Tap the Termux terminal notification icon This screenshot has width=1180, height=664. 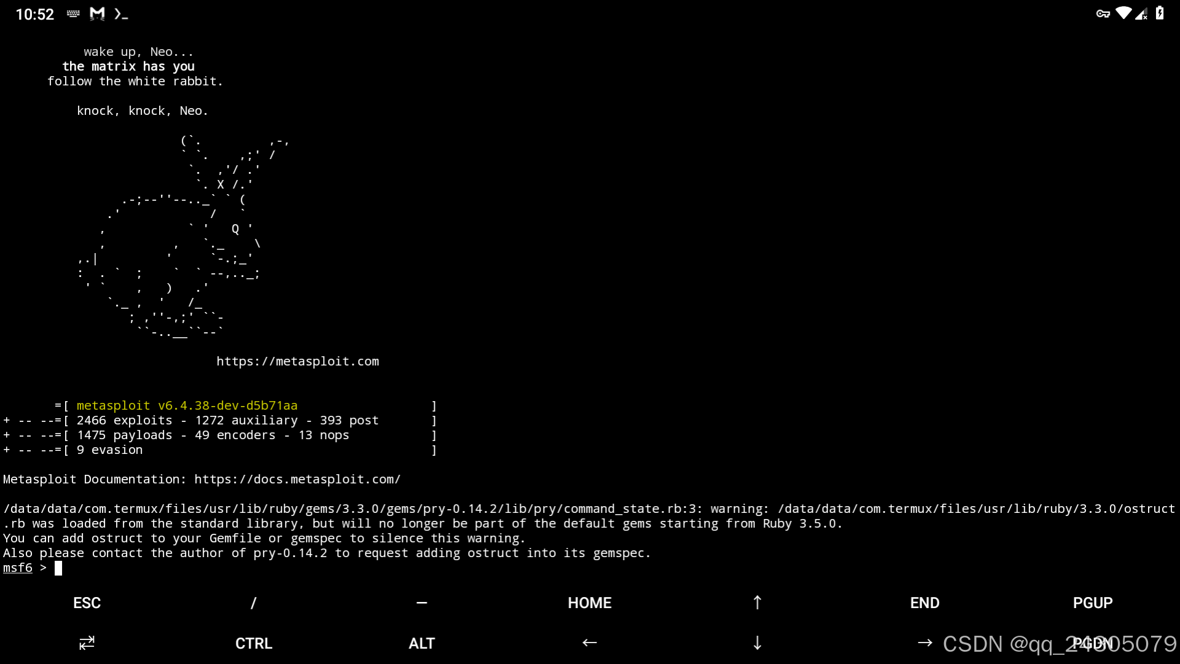[x=121, y=14]
